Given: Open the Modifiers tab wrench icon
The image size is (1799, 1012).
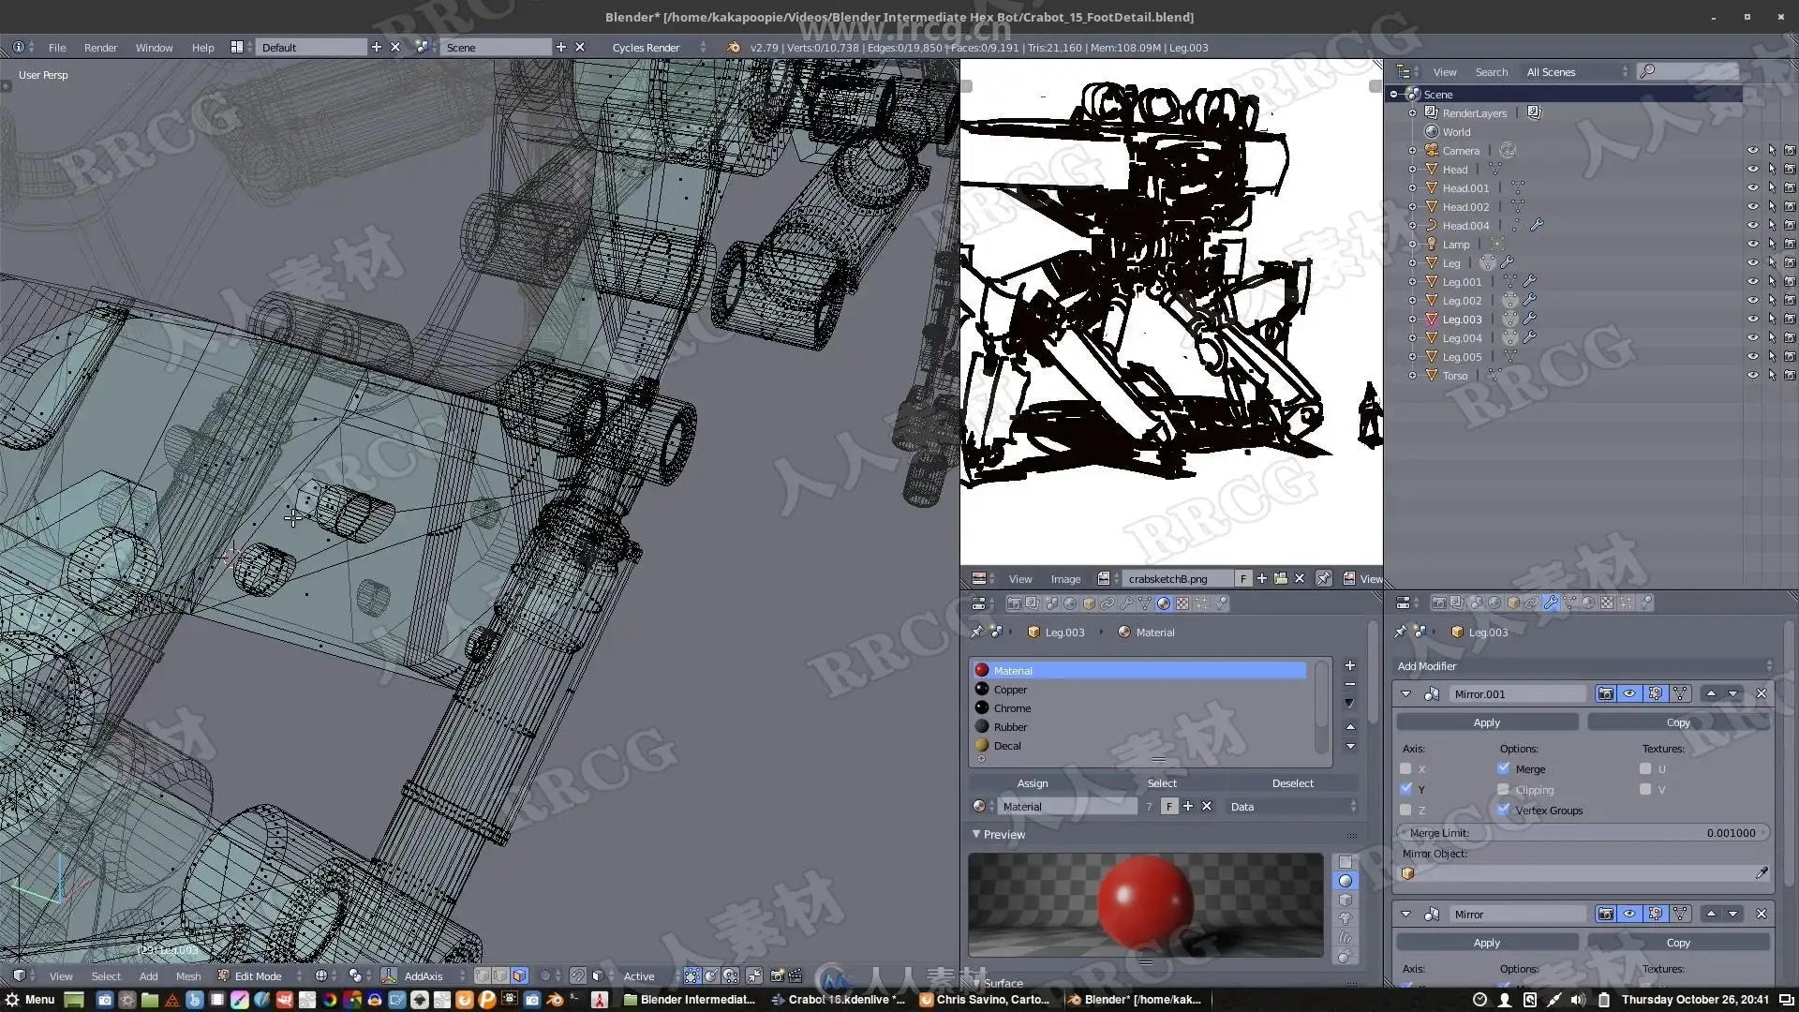Looking at the screenshot, I should point(1551,603).
